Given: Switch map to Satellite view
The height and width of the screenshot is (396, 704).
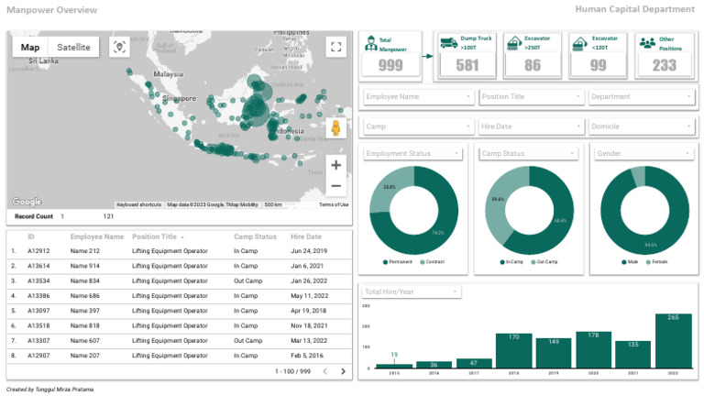Looking at the screenshot, I should click(x=73, y=47).
